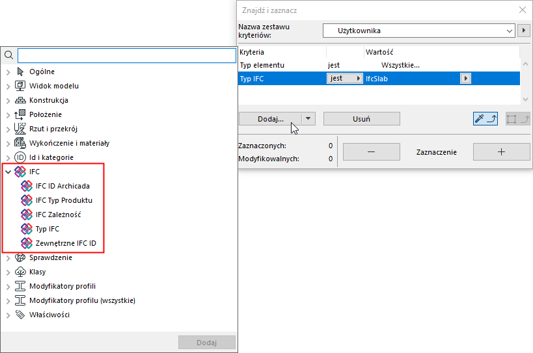Click the plus Zaznaczenie button

[501, 151]
